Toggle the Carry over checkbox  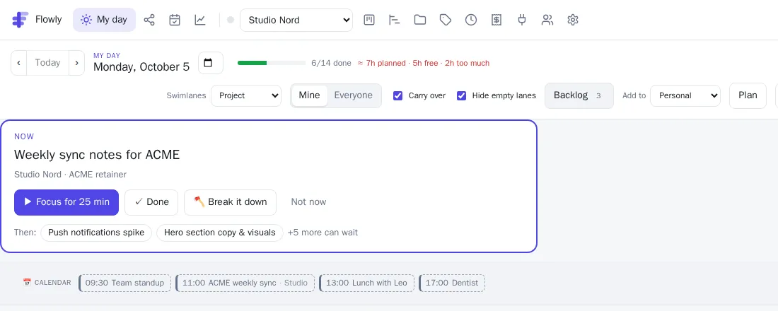[x=397, y=95]
